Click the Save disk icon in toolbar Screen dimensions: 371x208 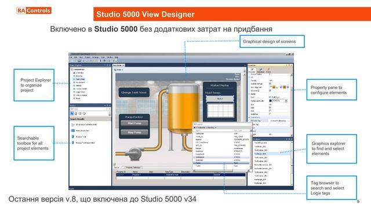[x=79, y=61]
